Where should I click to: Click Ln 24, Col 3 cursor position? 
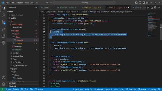click(94, 89)
